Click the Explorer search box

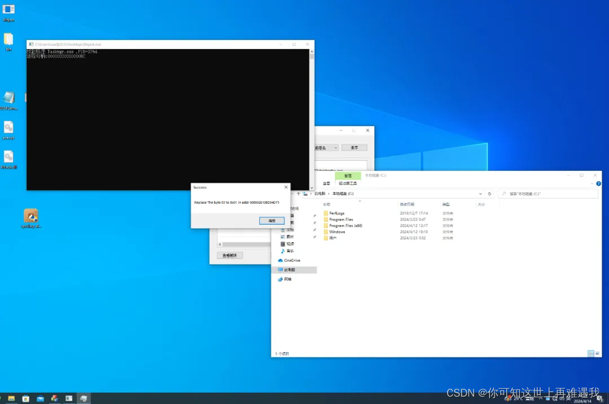pyautogui.click(x=549, y=194)
